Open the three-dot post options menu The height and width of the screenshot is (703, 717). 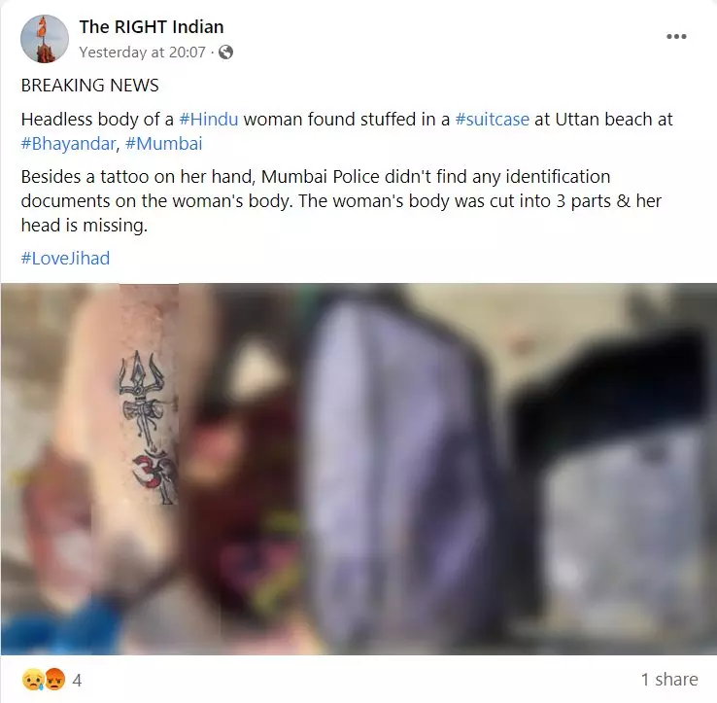click(x=676, y=37)
